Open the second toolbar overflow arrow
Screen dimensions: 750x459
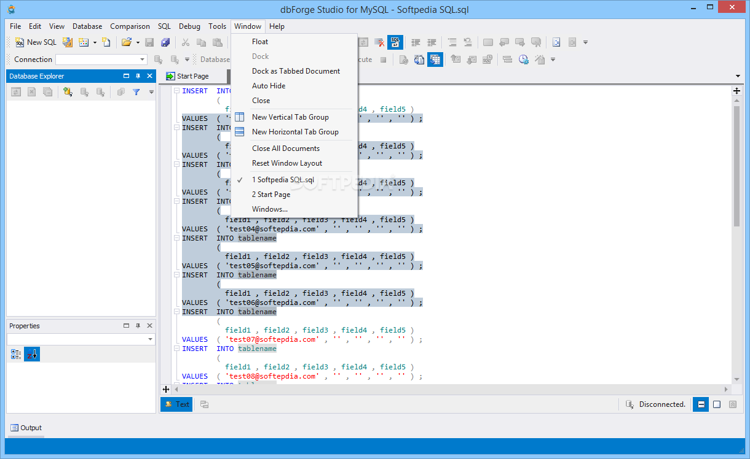(x=553, y=60)
